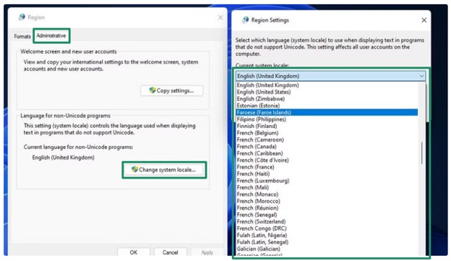Click the Apply button in Region window

[x=207, y=252]
